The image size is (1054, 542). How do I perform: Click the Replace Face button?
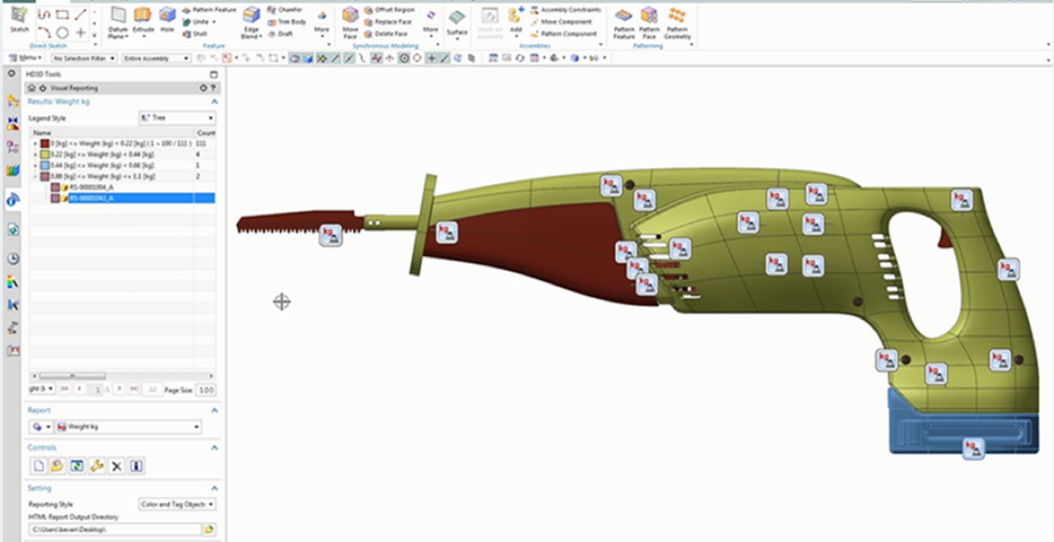[x=388, y=22]
